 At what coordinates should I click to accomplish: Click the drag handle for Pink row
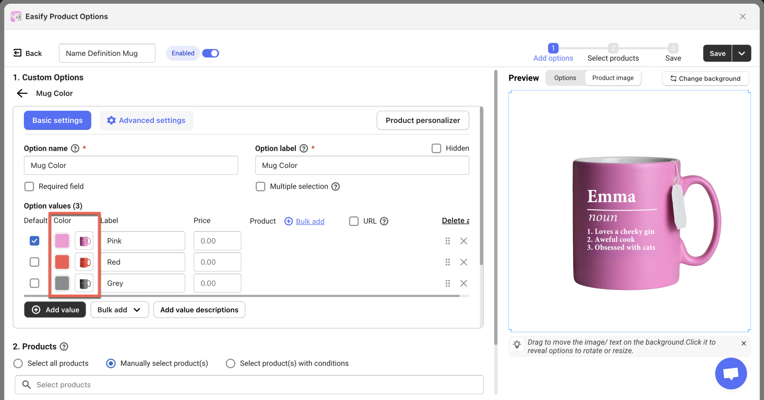point(448,241)
